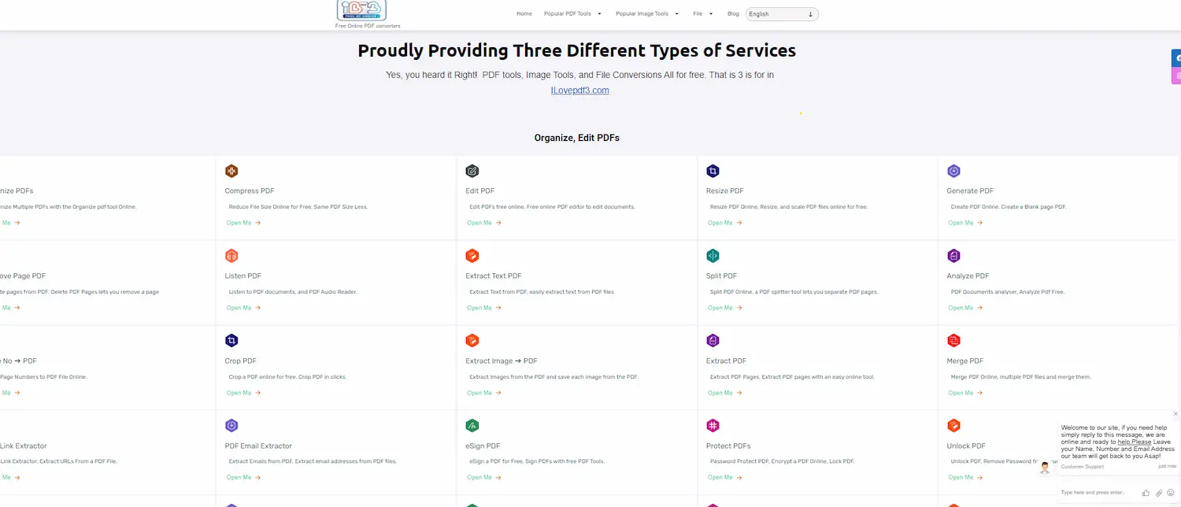Click the Protect PDFs icon
The height and width of the screenshot is (507, 1181).
[x=713, y=426]
